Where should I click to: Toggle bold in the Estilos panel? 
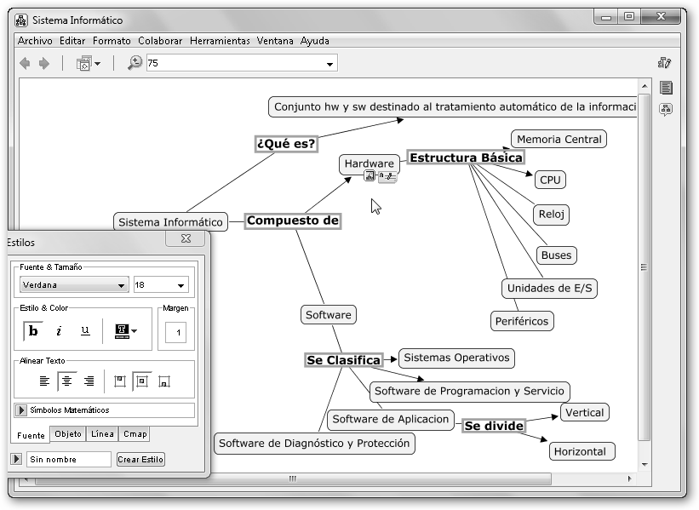tap(34, 331)
